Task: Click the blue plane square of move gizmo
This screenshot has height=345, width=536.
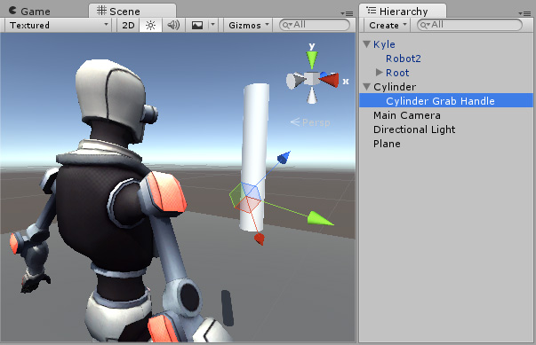Action: pos(252,191)
